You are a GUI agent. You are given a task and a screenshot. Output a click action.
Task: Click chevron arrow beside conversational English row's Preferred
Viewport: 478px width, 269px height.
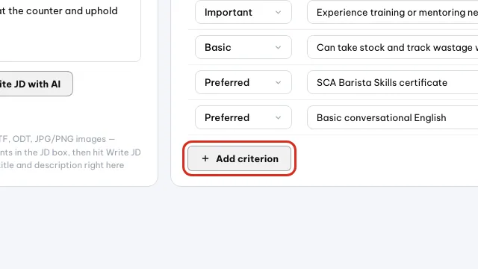click(278, 118)
